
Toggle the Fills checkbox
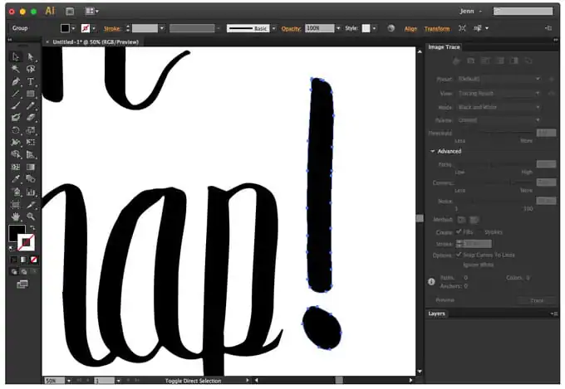(x=459, y=231)
